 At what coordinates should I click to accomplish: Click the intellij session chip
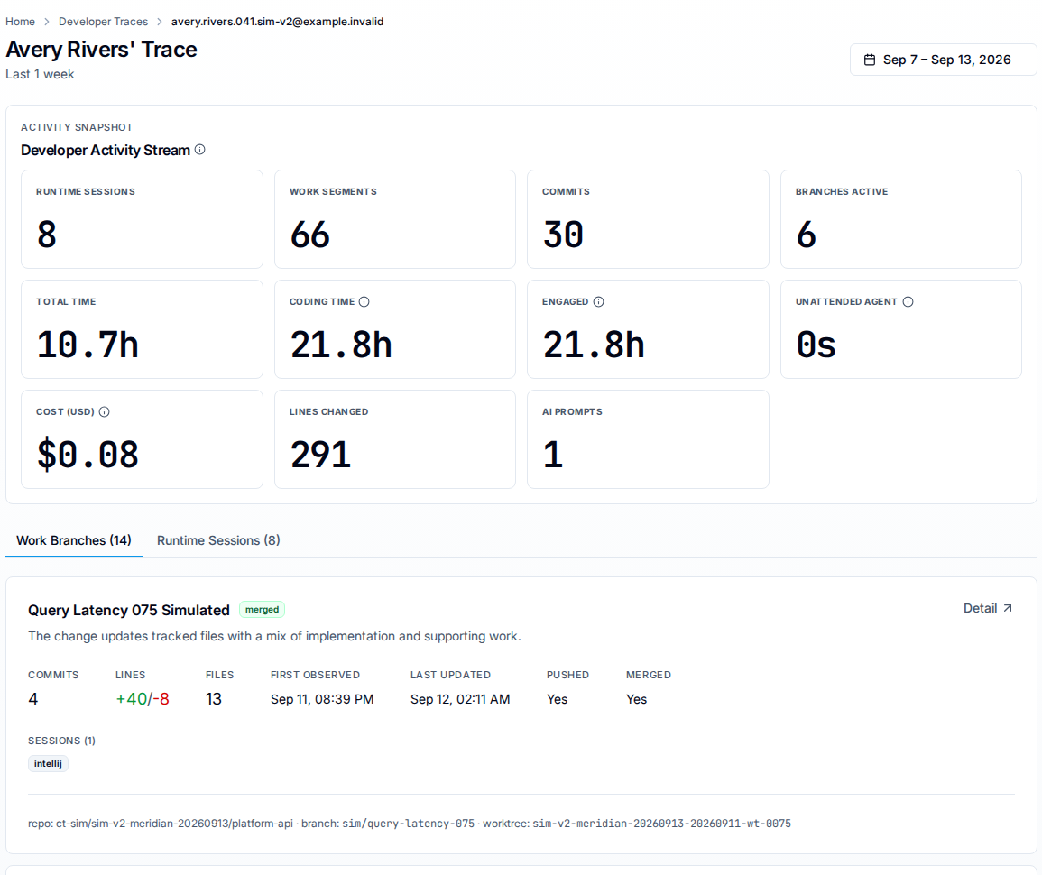(48, 763)
